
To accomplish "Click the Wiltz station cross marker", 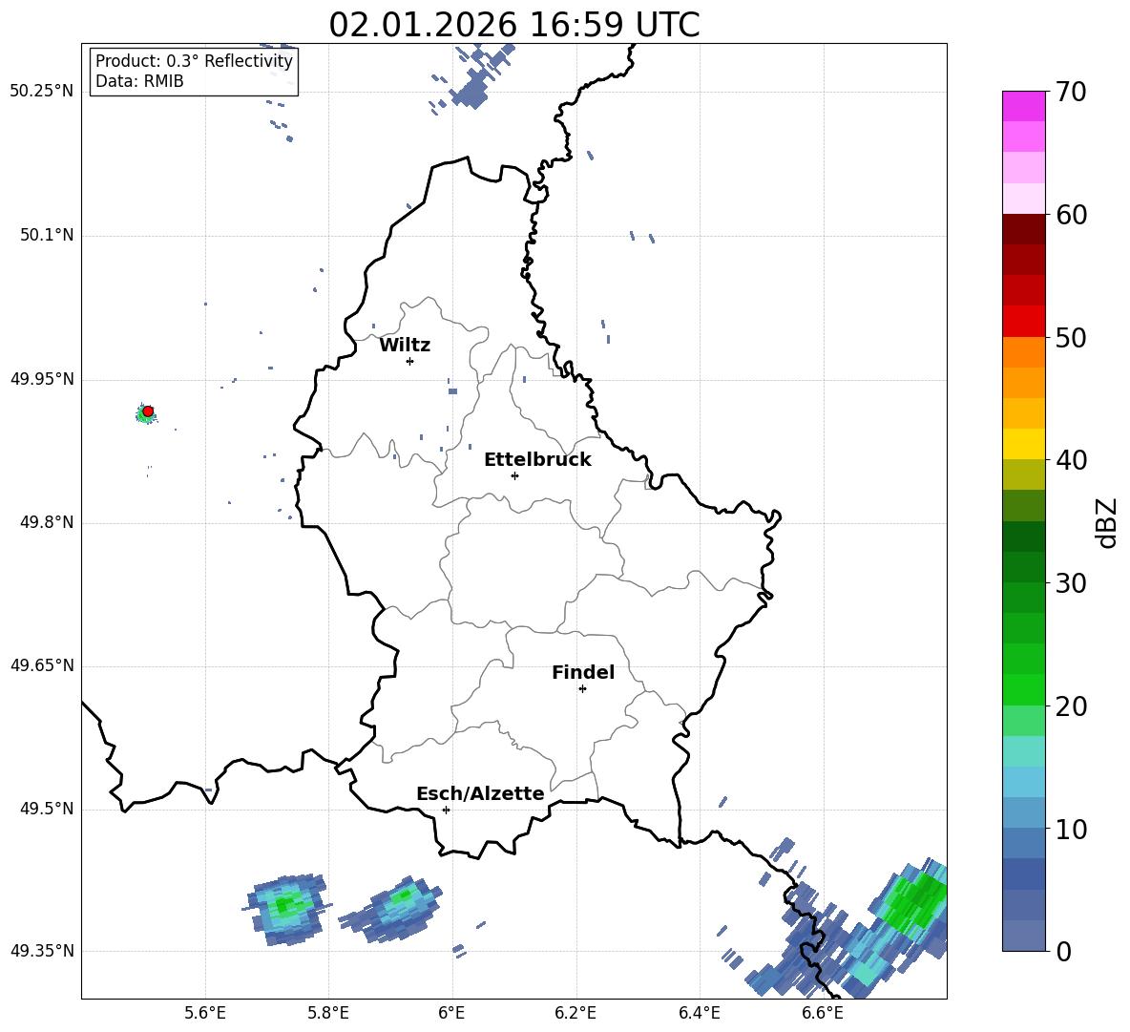I will pos(409,361).
